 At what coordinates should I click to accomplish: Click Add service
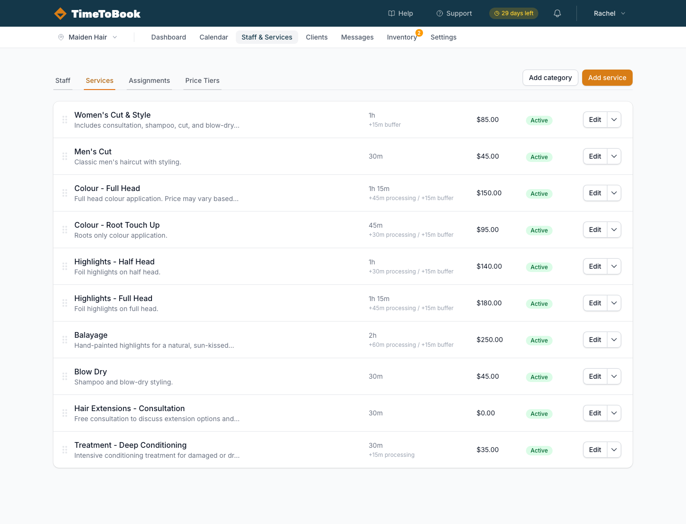pos(607,78)
